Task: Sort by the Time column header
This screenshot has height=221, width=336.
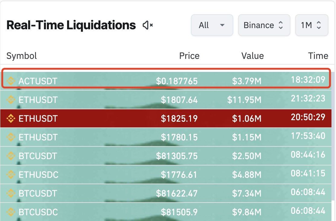Action: 318,56
